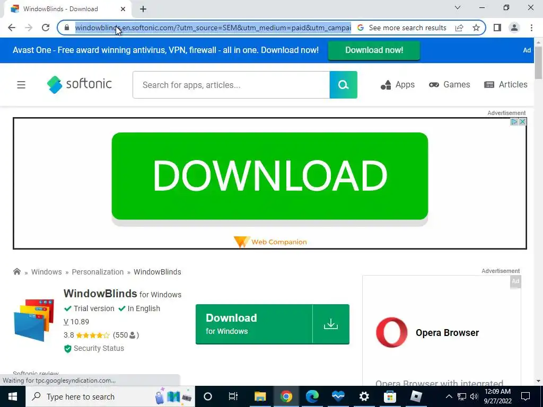The width and height of the screenshot is (543, 407).
Task: Click the Download for Windows button
Action: coord(273,324)
